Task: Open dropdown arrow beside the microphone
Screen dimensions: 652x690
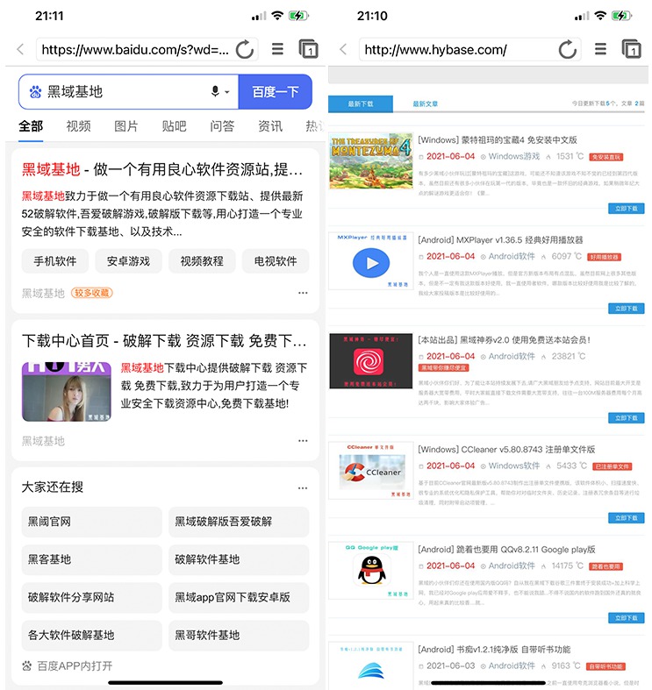Action: (227, 92)
